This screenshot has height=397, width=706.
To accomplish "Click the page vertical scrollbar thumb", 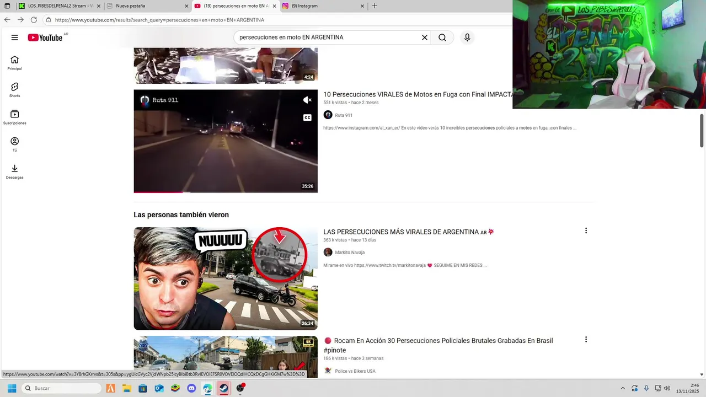I will tap(702, 131).
